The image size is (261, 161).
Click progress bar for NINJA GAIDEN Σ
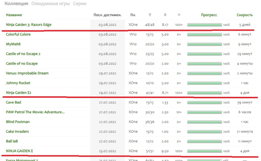tap(205, 151)
